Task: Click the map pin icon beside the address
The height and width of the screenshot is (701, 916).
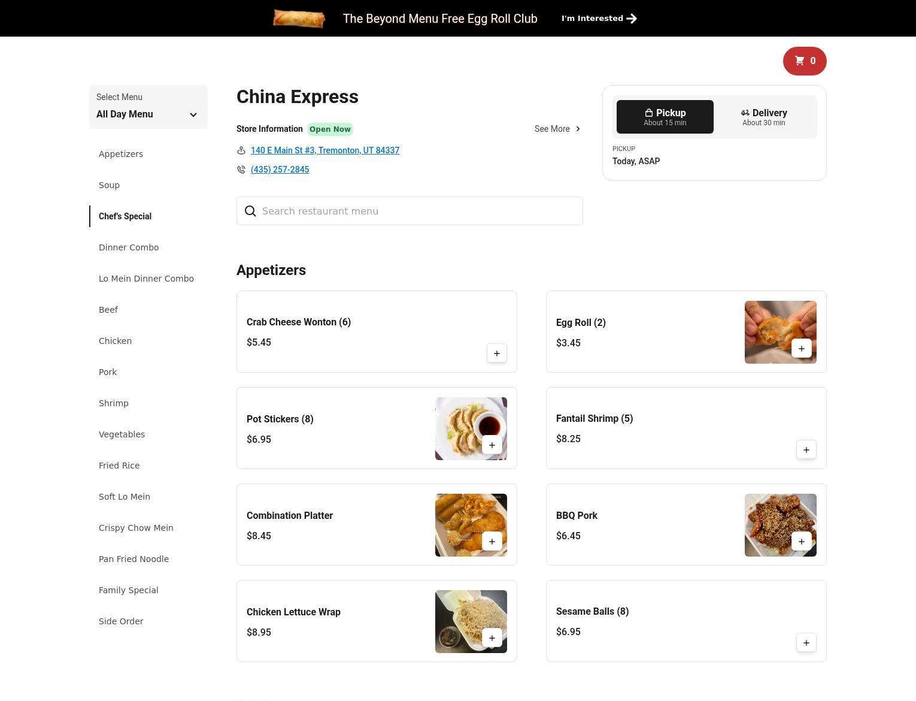Action: click(x=241, y=150)
